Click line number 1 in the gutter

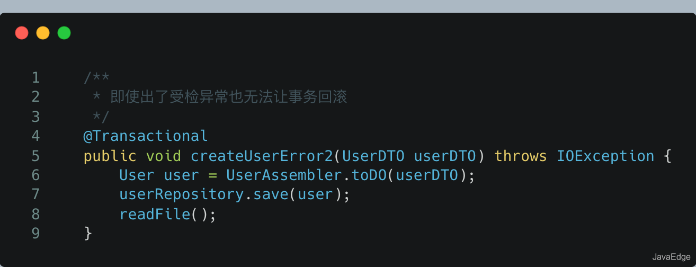tap(35, 78)
